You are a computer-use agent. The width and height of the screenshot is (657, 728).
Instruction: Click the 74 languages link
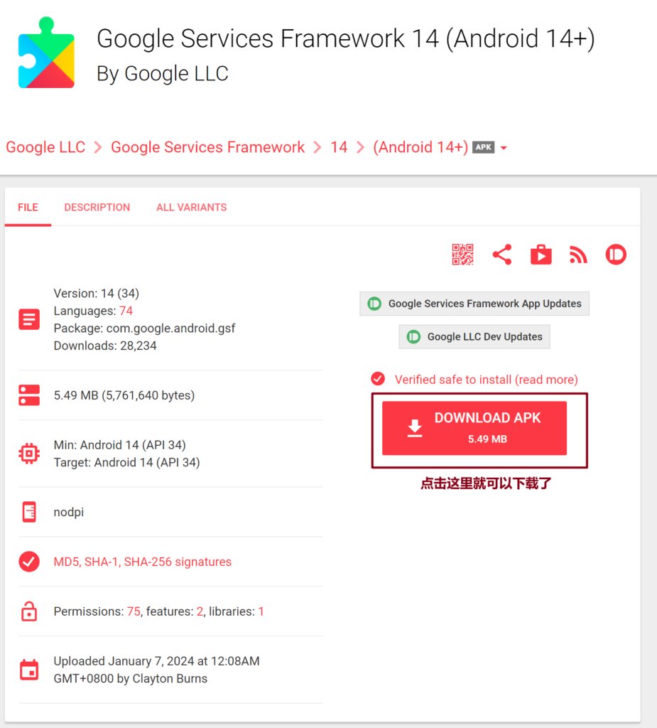pos(126,311)
